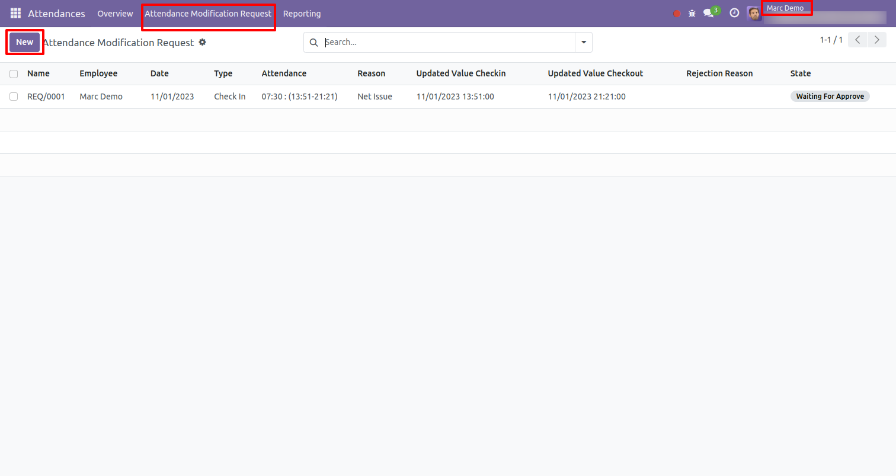This screenshot has height=476, width=896.
Task: Open Attendance Modification Request menu
Action: [208, 14]
